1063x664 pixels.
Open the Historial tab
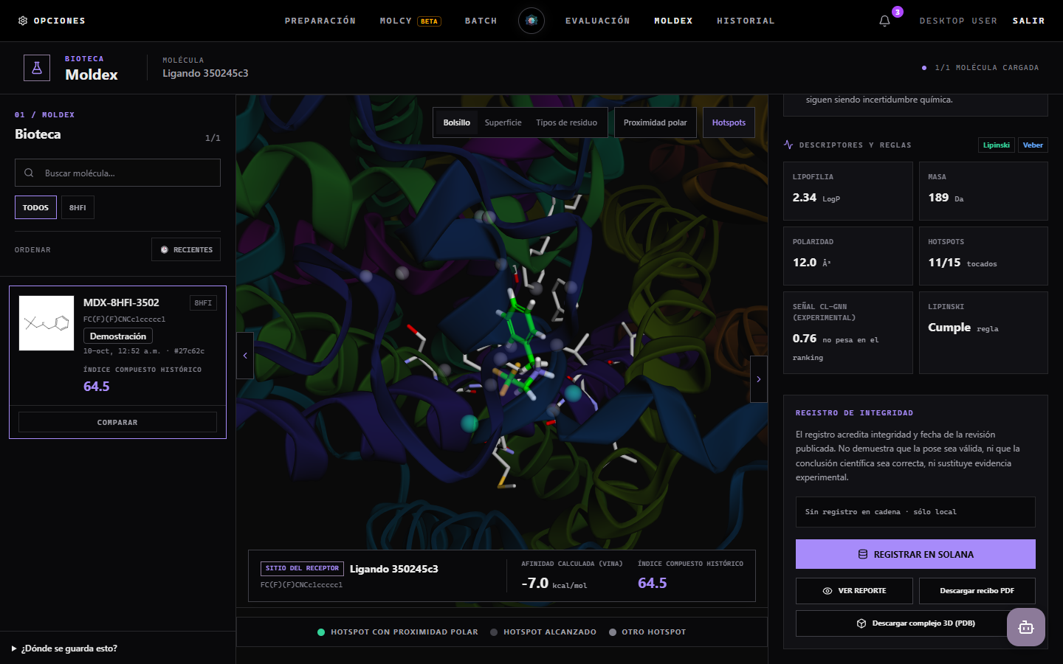[746, 21]
